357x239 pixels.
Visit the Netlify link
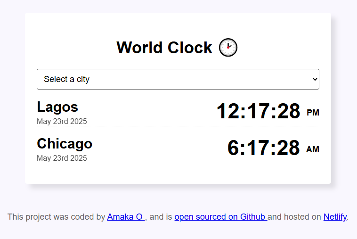point(335,217)
